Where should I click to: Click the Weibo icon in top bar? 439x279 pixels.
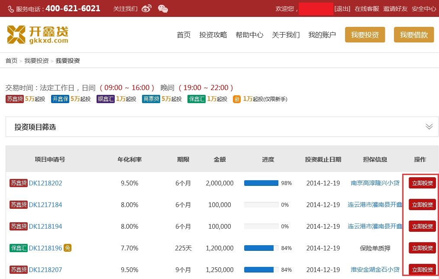coord(146,9)
